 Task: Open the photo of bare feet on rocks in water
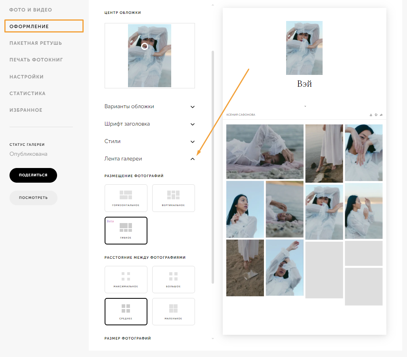pyautogui.click(x=324, y=153)
